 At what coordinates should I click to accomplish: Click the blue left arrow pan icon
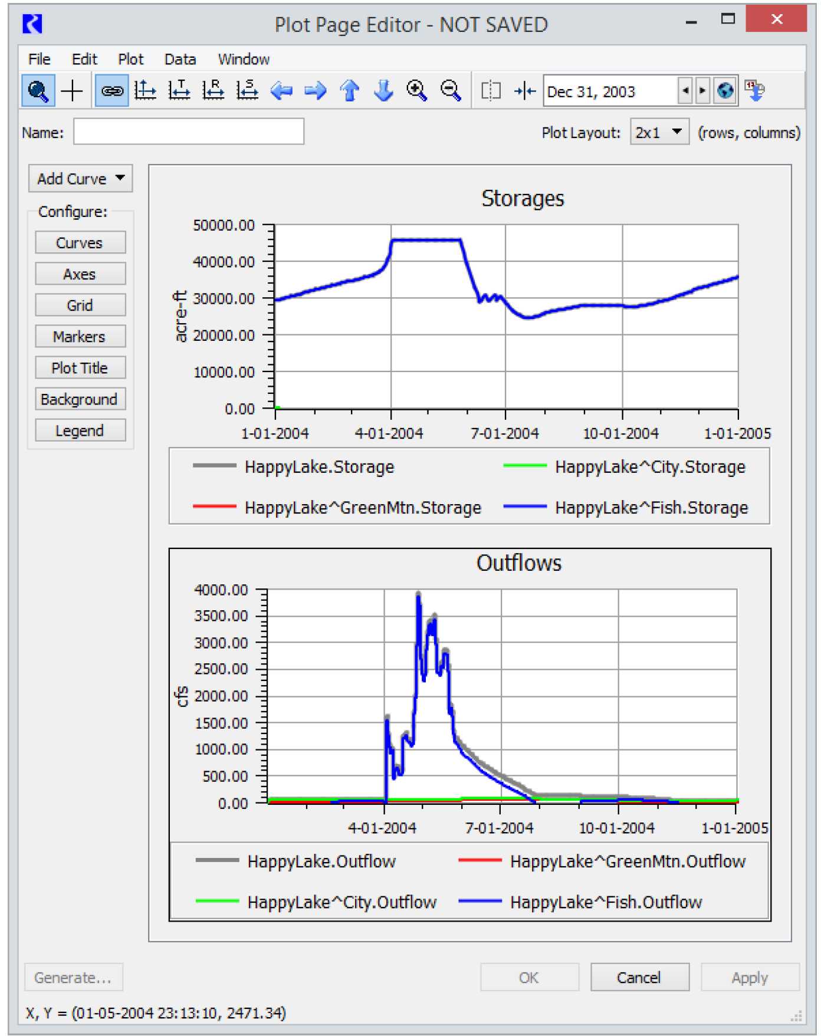[281, 91]
